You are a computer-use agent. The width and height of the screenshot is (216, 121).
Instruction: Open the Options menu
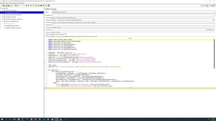coord(15,3)
